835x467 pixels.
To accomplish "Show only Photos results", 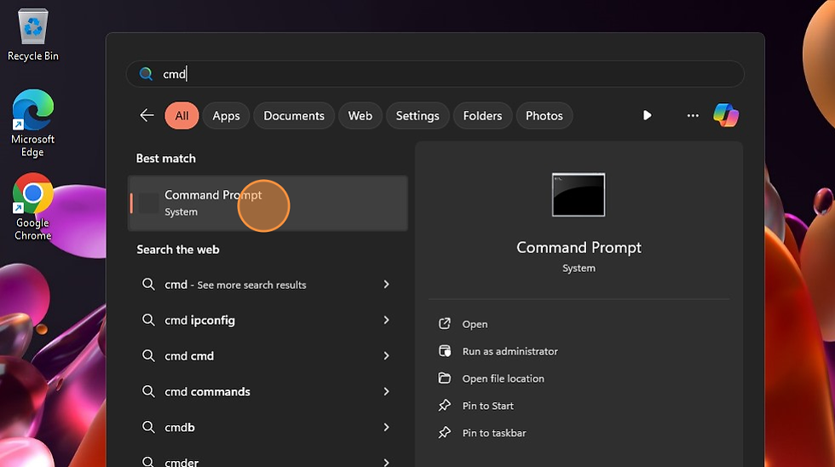I will point(544,116).
